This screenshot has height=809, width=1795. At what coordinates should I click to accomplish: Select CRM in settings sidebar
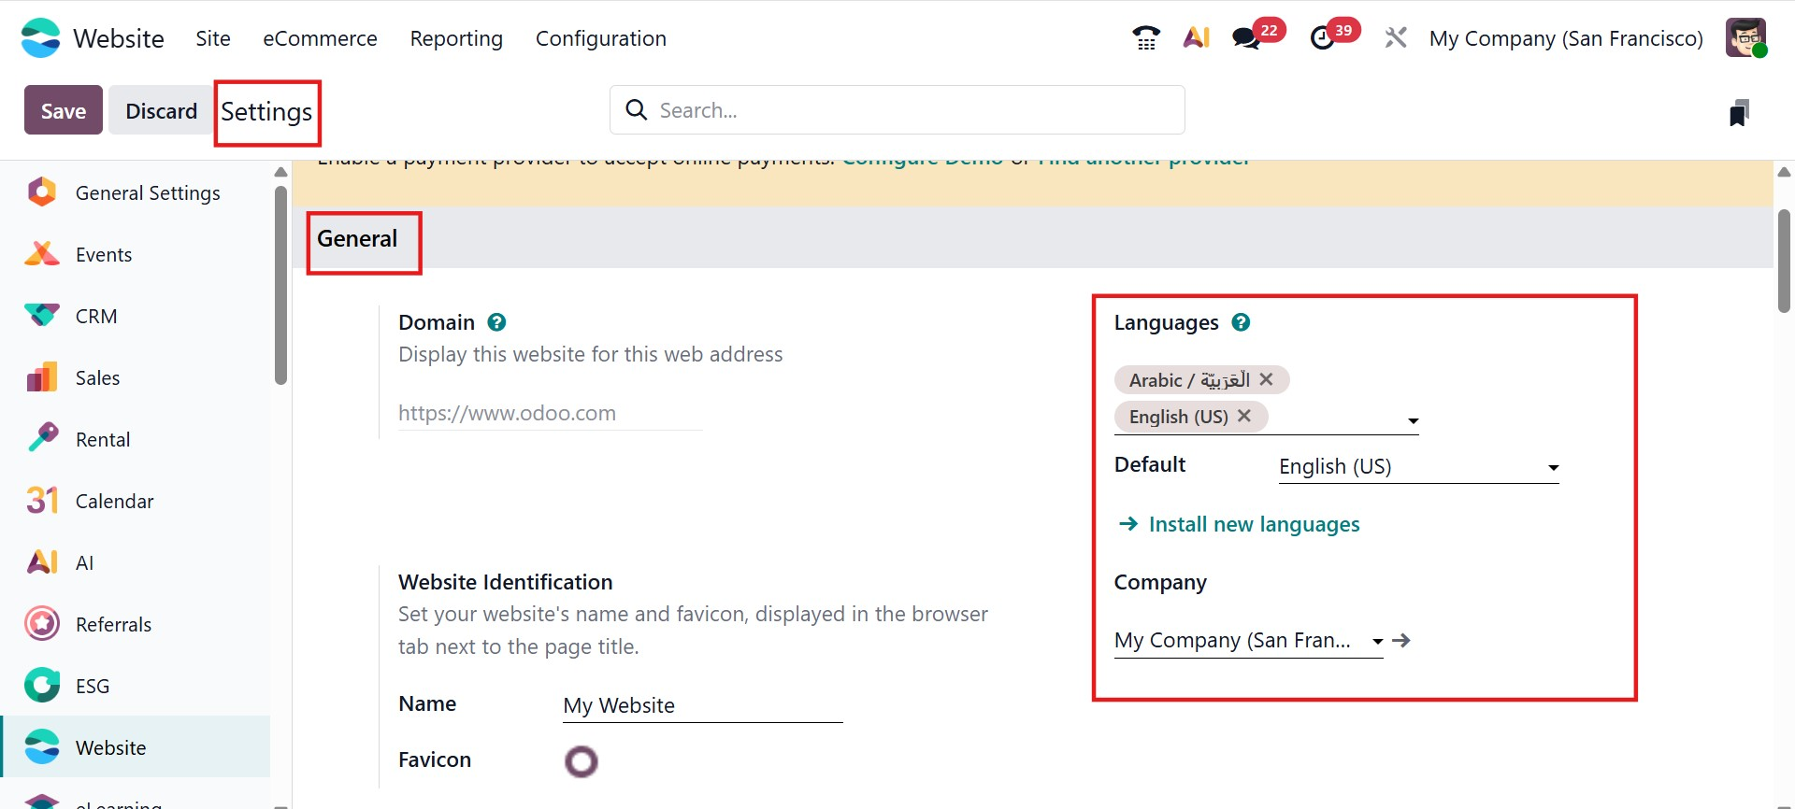(96, 317)
